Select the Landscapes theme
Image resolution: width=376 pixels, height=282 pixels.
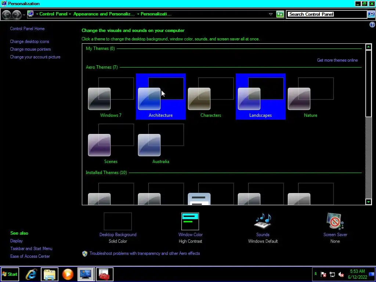pos(261,97)
